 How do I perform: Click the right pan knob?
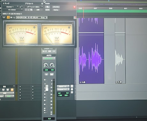click(x=52, y=65)
